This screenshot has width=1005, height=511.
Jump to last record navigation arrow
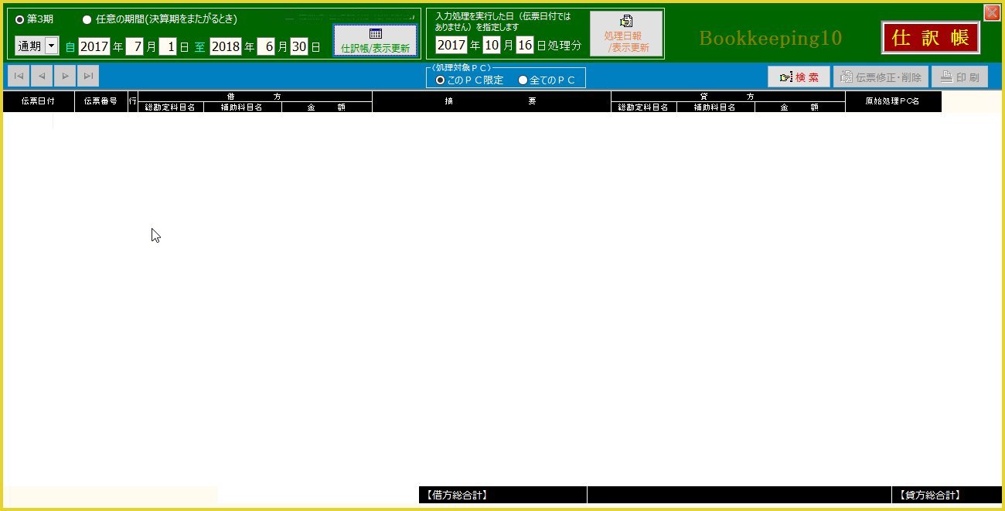pyautogui.click(x=88, y=76)
